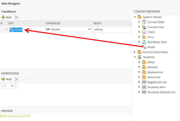Click the Workflow View label

tap(157, 42)
